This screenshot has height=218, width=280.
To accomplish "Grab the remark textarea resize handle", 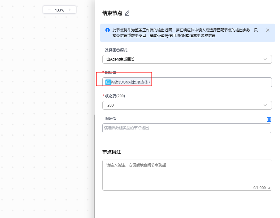I will 269,188.
